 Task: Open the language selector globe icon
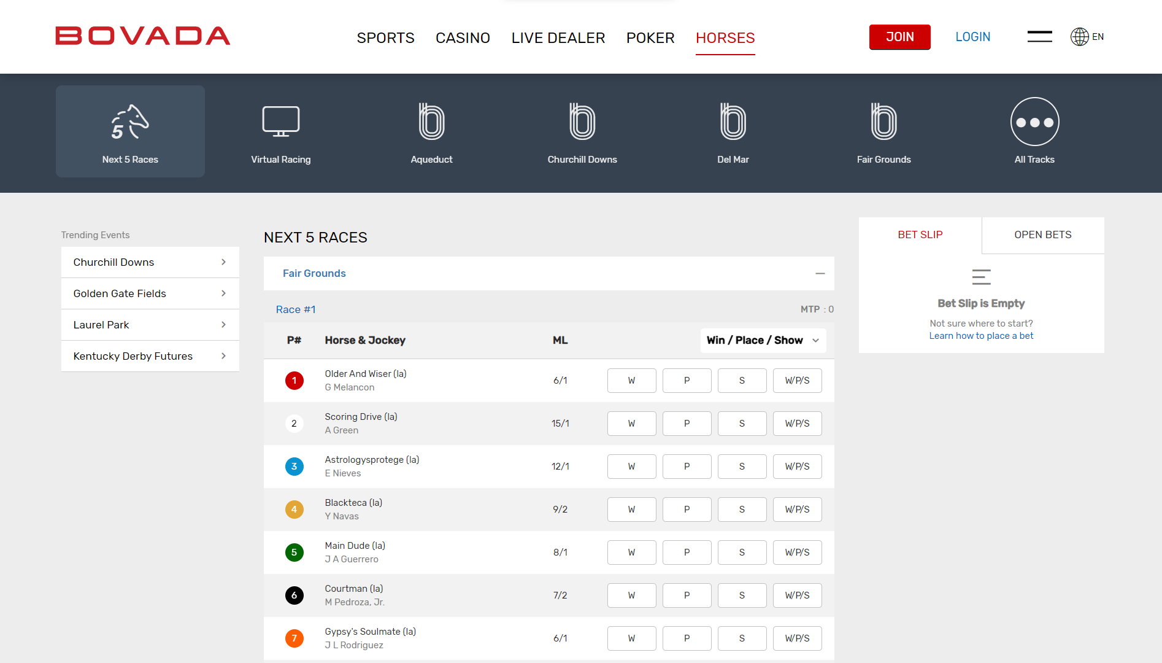point(1079,37)
